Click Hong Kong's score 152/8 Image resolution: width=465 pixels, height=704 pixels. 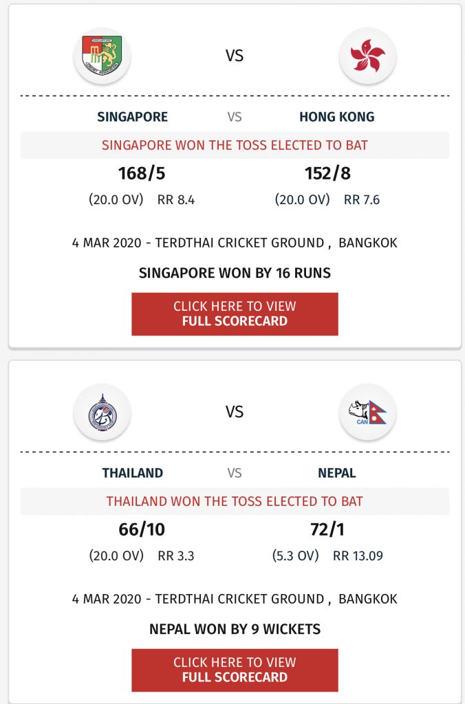point(327,173)
